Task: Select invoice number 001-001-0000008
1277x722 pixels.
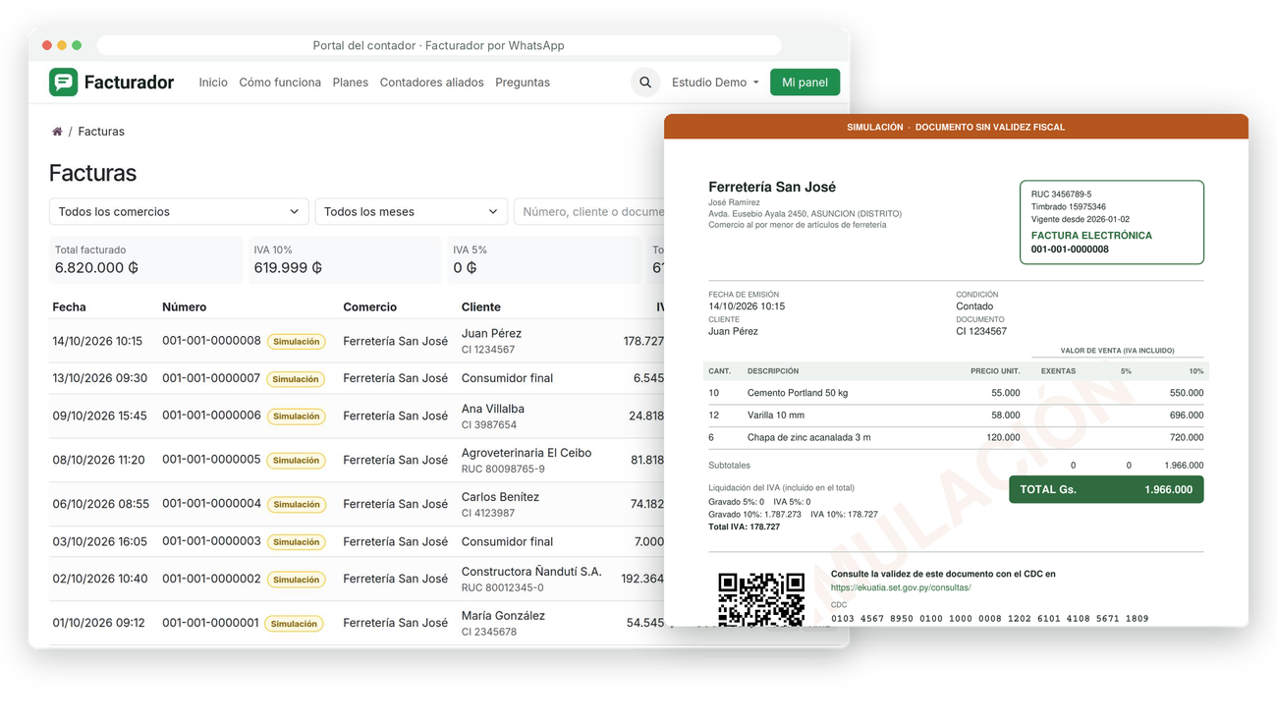Action: coord(211,341)
